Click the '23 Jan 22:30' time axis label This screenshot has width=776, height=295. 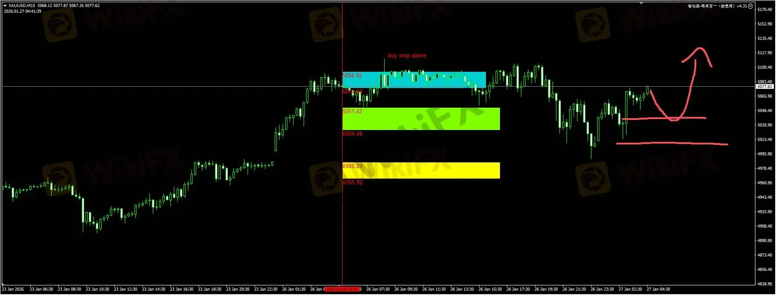pos(266,289)
